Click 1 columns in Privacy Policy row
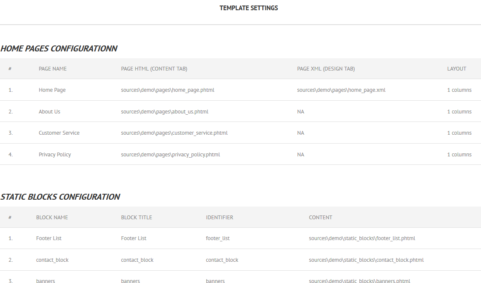 (x=459, y=155)
